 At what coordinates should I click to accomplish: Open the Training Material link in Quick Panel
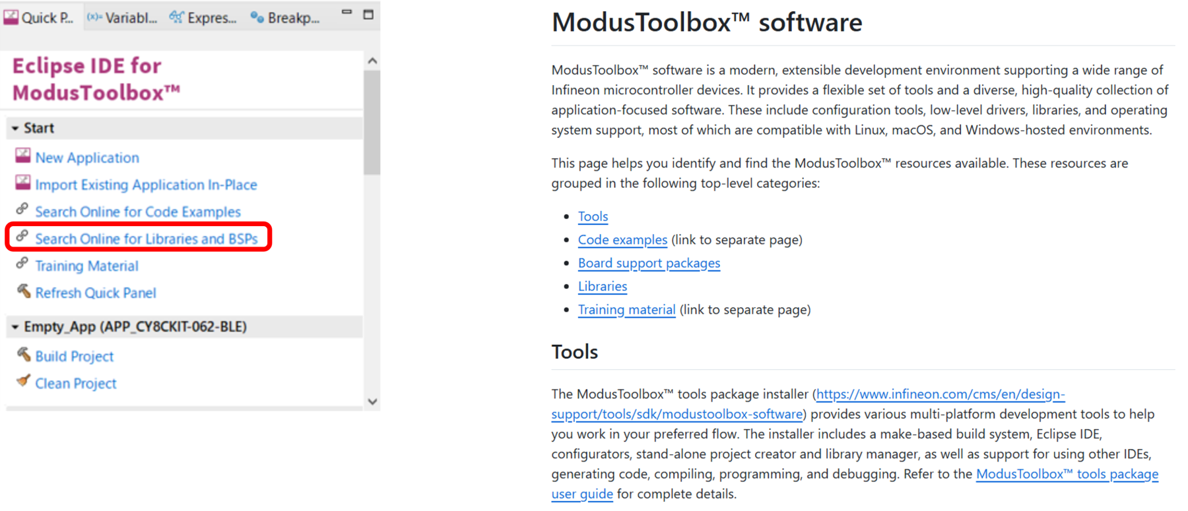click(x=86, y=266)
